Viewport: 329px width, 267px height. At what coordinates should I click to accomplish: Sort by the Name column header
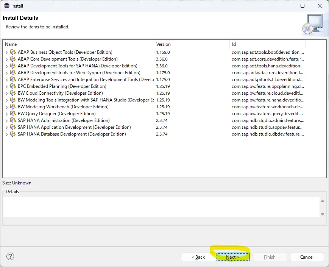pos(78,44)
